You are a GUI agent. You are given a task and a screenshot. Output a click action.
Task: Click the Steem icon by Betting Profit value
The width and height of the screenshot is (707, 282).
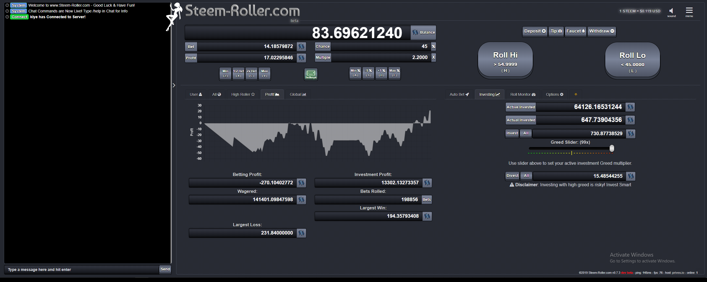pos(301,183)
